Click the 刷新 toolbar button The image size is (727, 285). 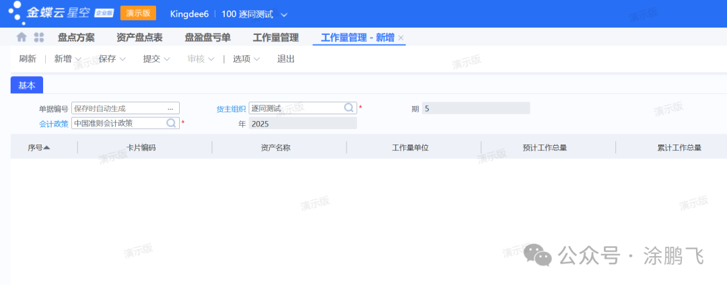(28, 59)
